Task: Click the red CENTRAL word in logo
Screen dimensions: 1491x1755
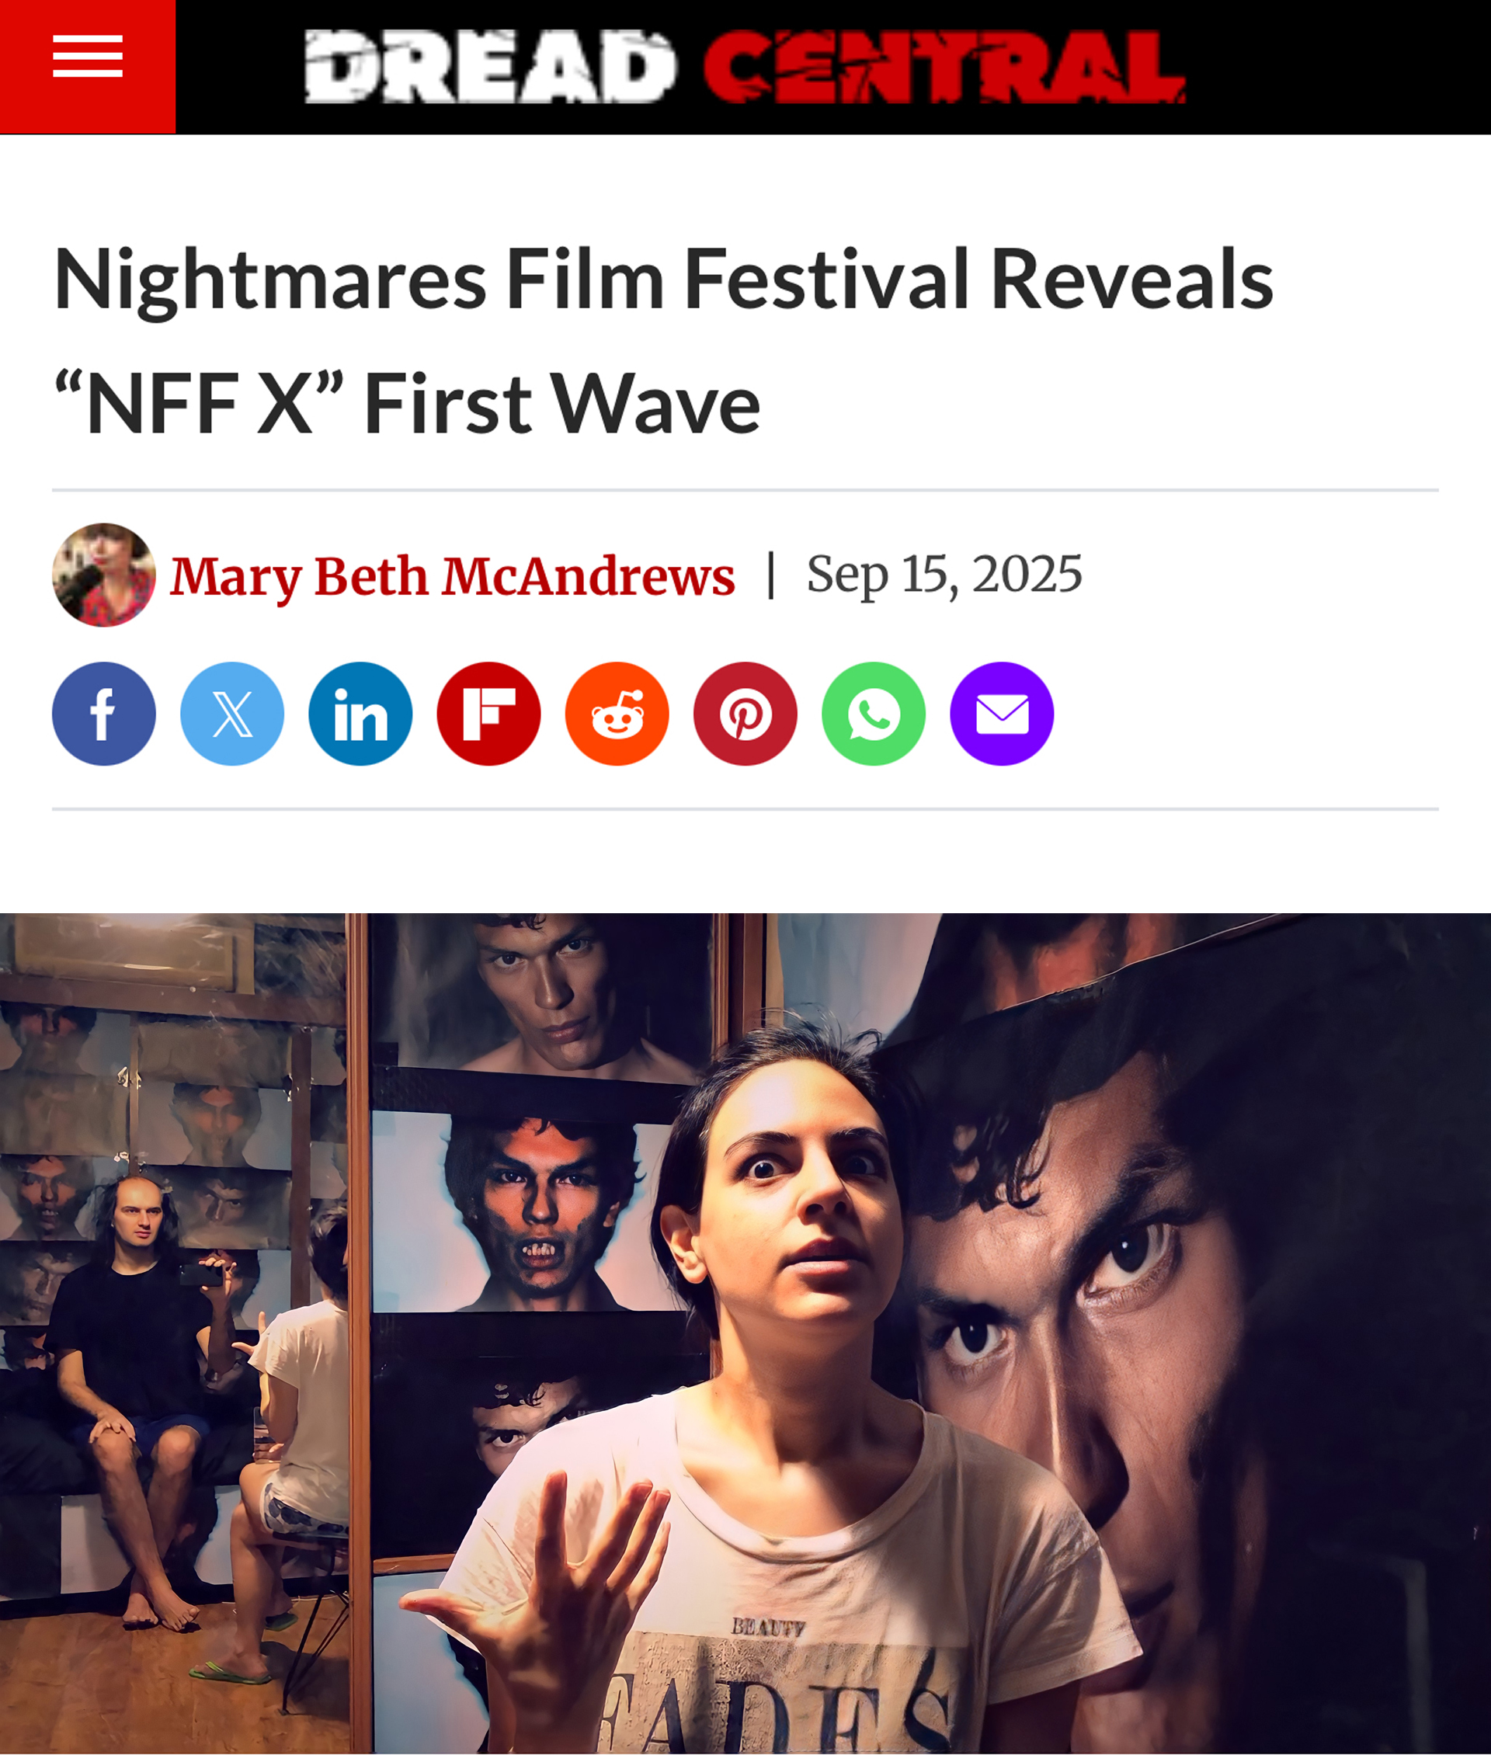Action: coord(944,67)
